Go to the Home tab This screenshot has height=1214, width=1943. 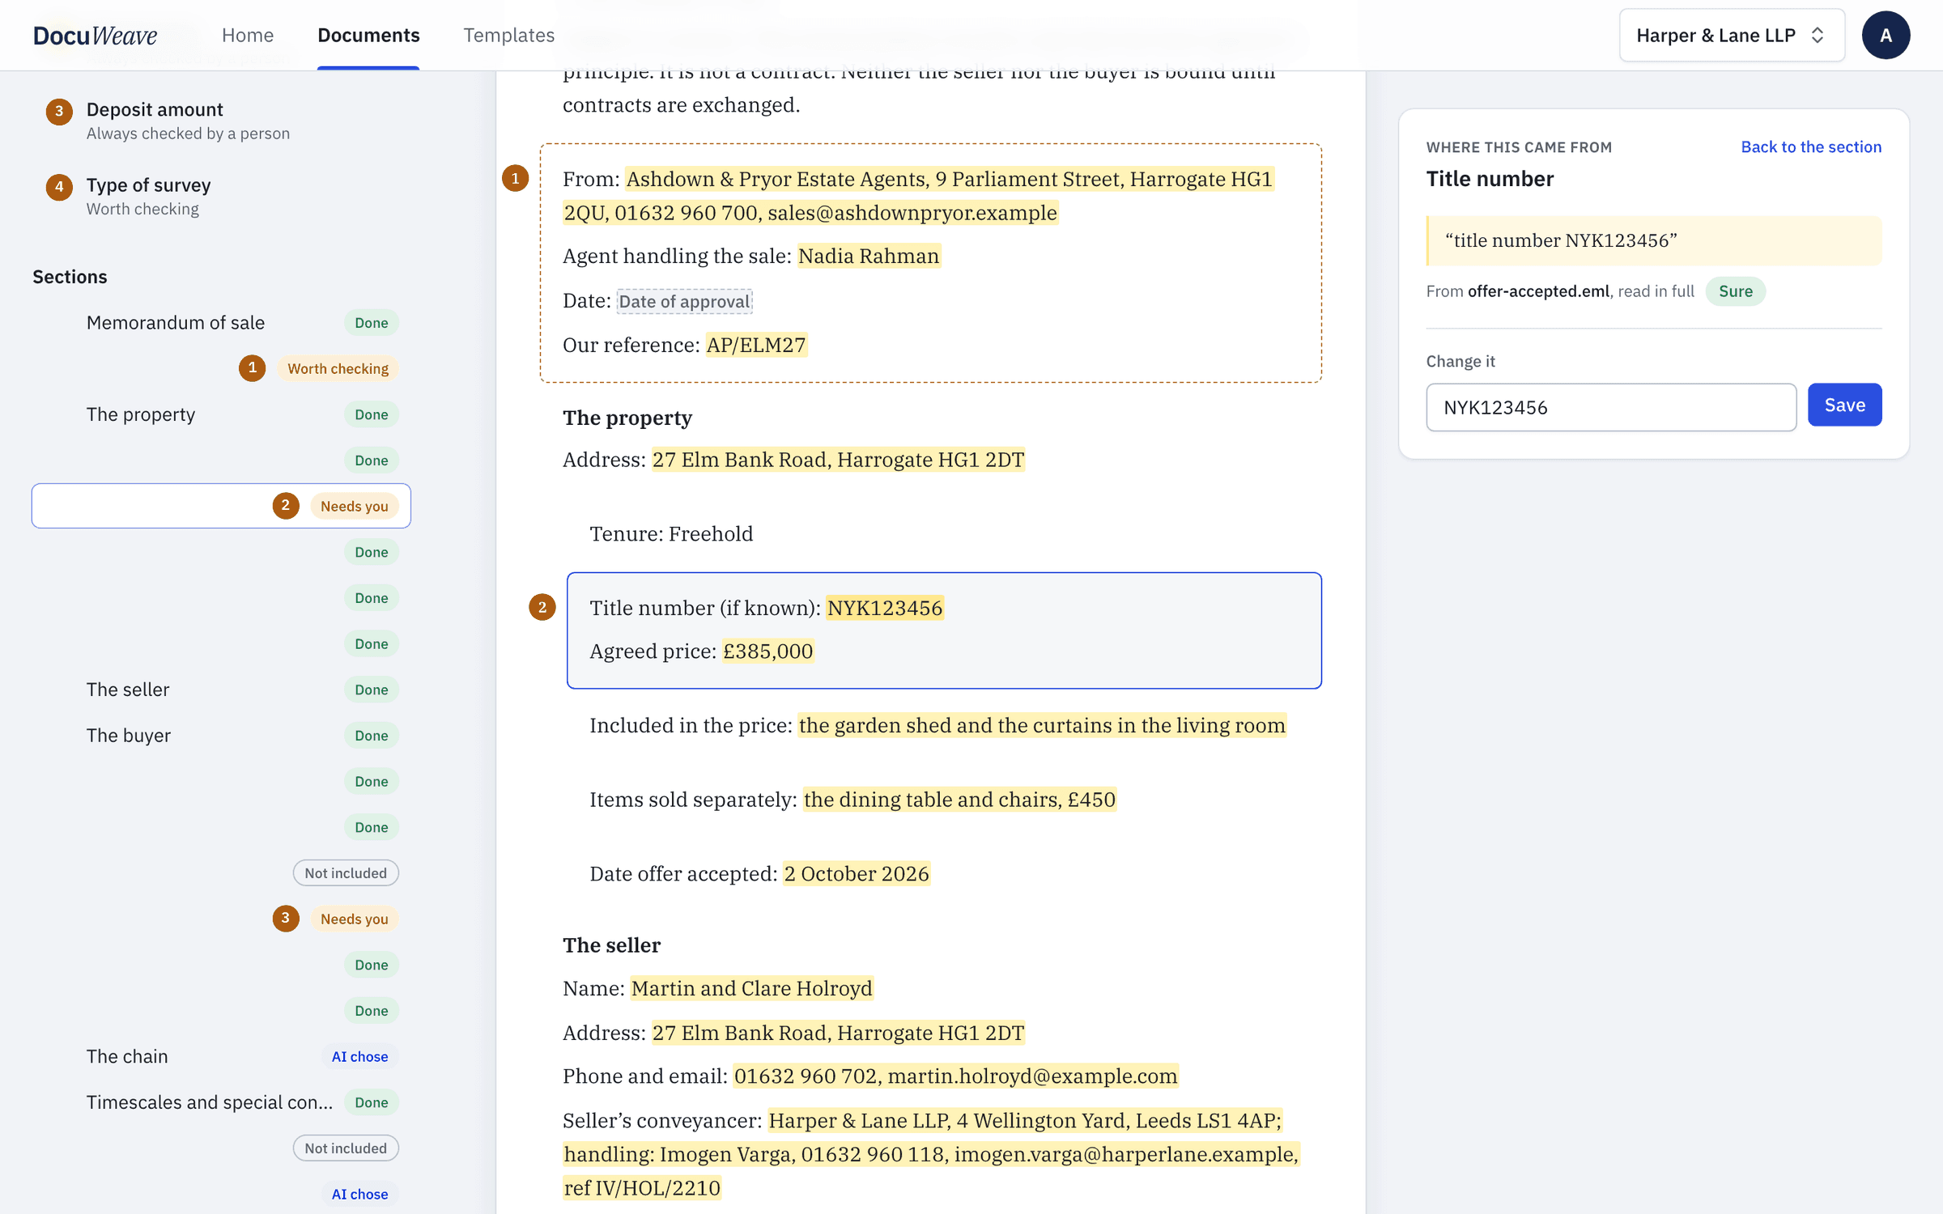pyautogui.click(x=248, y=35)
